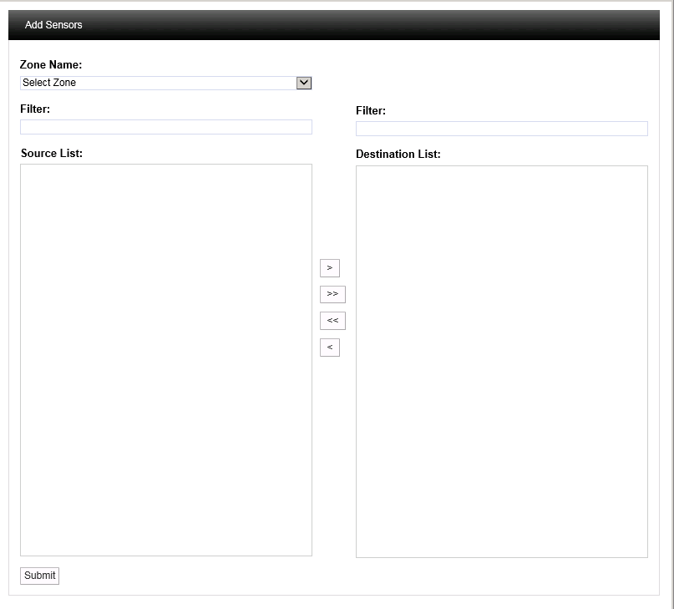Image resolution: width=674 pixels, height=609 pixels.
Task: Click the Source List label
Action: (52, 154)
